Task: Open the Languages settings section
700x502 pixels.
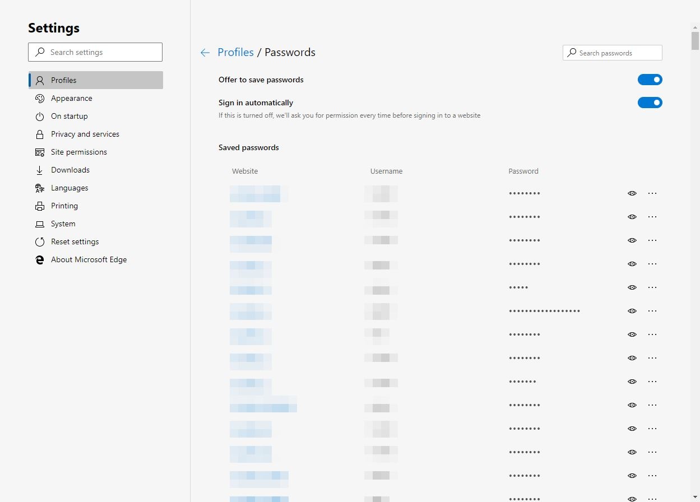Action: click(95, 188)
